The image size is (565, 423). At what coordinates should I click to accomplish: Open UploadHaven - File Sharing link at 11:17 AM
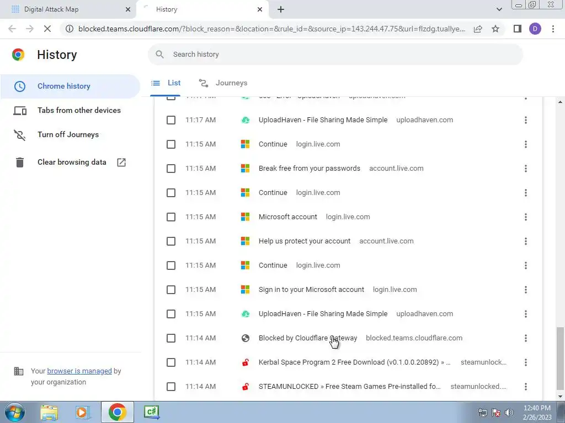(323, 120)
